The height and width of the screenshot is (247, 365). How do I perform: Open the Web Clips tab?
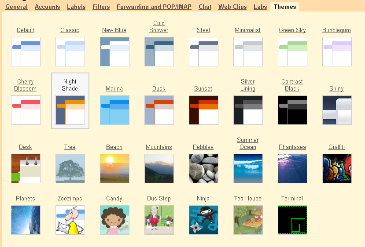232,7
